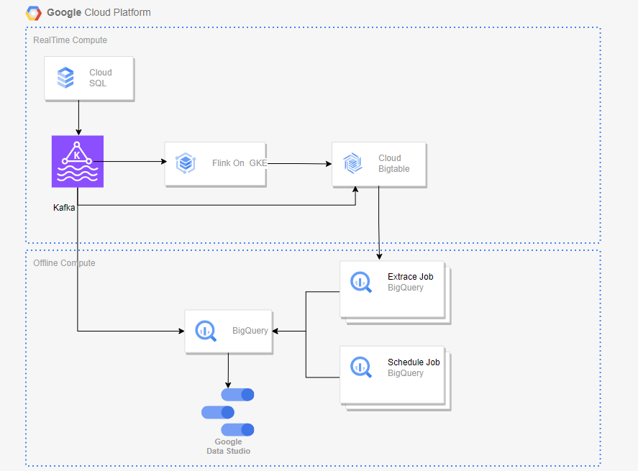This screenshot has height=471, width=638.
Task: Select the "Kafka" text label
Action: 64,208
